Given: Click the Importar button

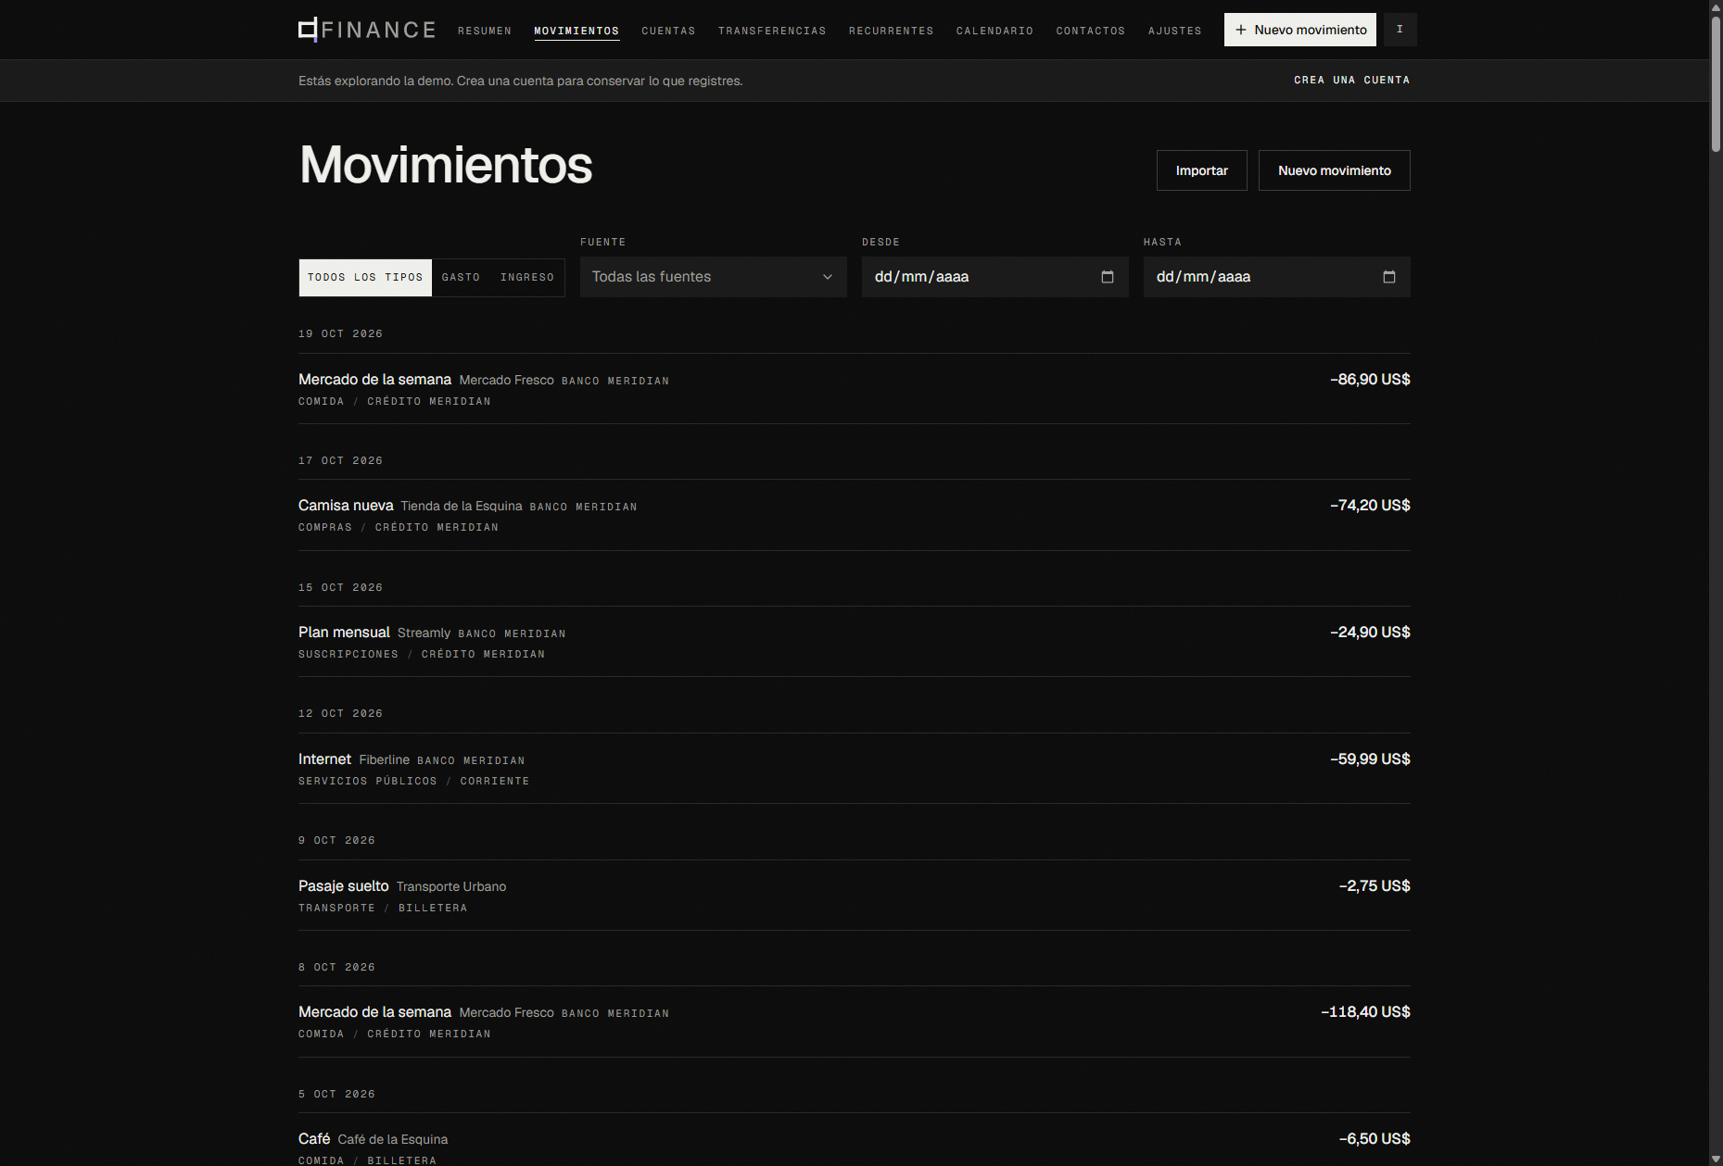Looking at the screenshot, I should [1201, 170].
